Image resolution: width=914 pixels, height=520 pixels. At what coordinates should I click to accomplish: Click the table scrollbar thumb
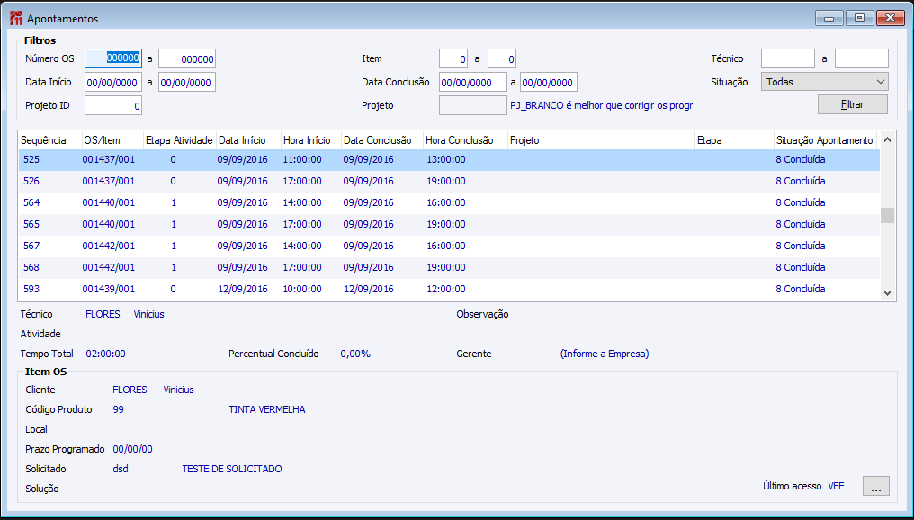coord(887,215)
